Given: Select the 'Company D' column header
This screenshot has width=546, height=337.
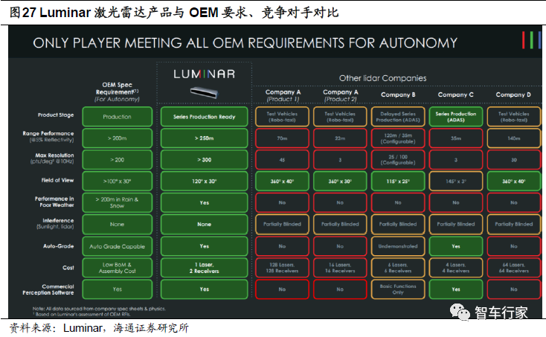Looking at the screenshot, I should pos(513,94).
